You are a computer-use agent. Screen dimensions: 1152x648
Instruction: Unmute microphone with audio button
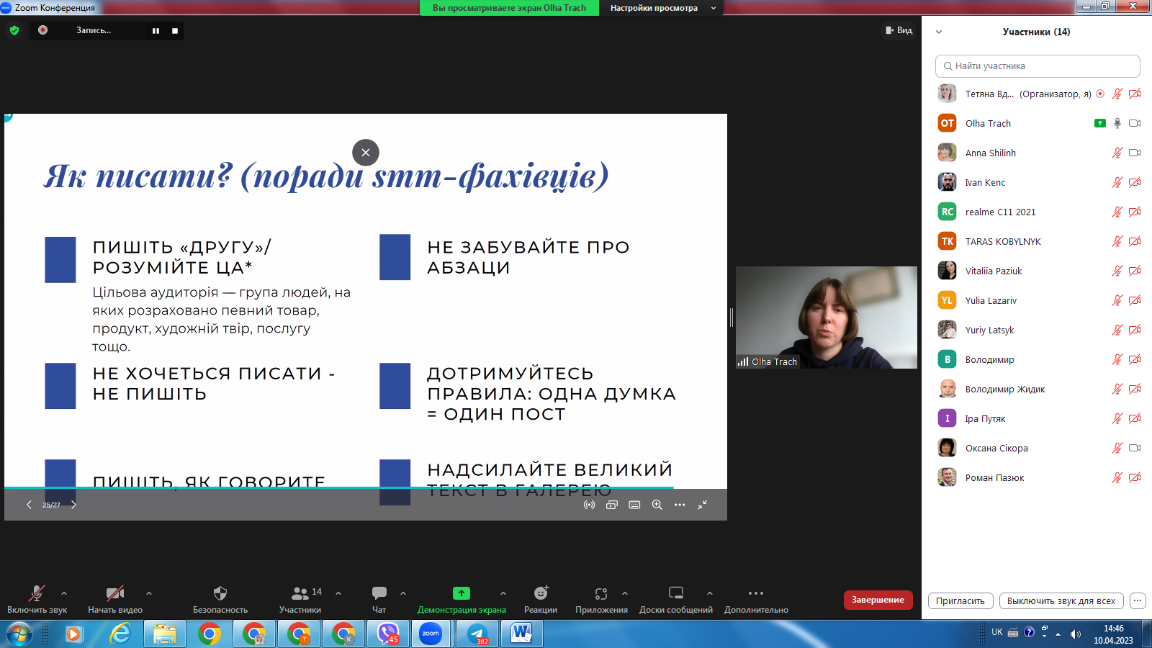point(36,594)
